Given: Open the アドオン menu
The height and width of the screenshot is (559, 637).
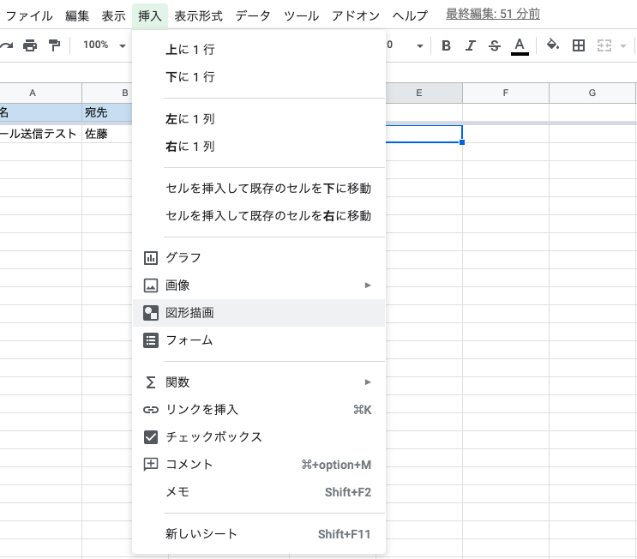Looking at the screenshot, I should [356, 15].
